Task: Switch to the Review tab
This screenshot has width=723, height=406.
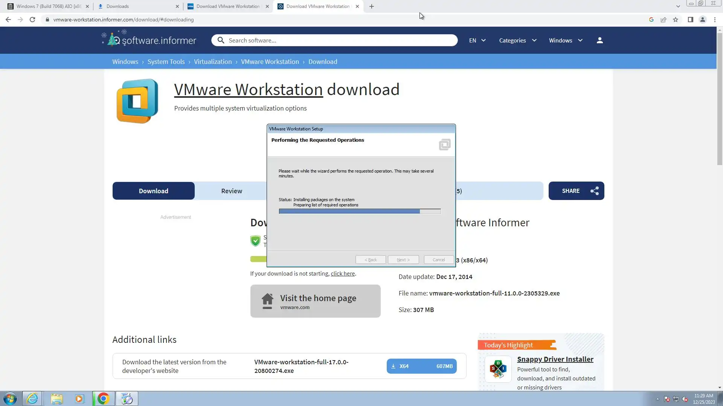Action: 231,191
